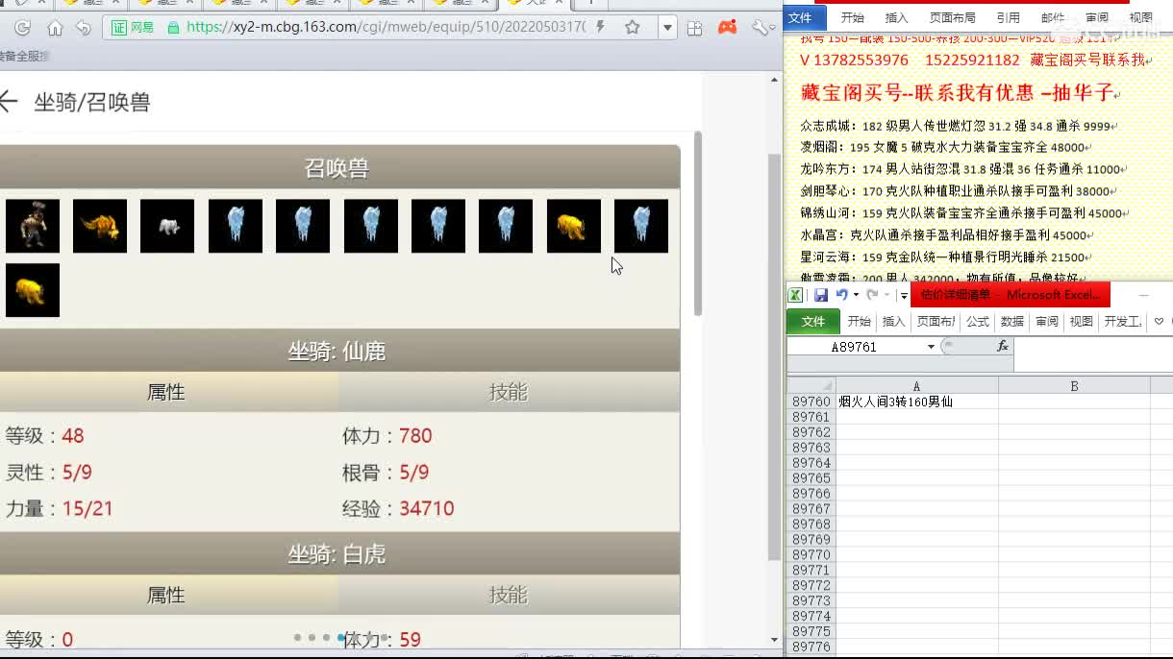The width and height of the screenshot is (1173, 659).
Task: Click the lightning speed-mode icon in address bar
Action: coord(601,27)
